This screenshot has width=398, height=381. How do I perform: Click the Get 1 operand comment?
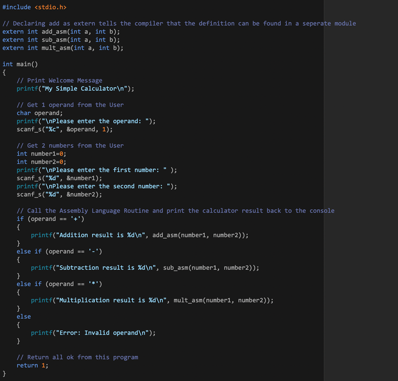click(x=70, y=105)
